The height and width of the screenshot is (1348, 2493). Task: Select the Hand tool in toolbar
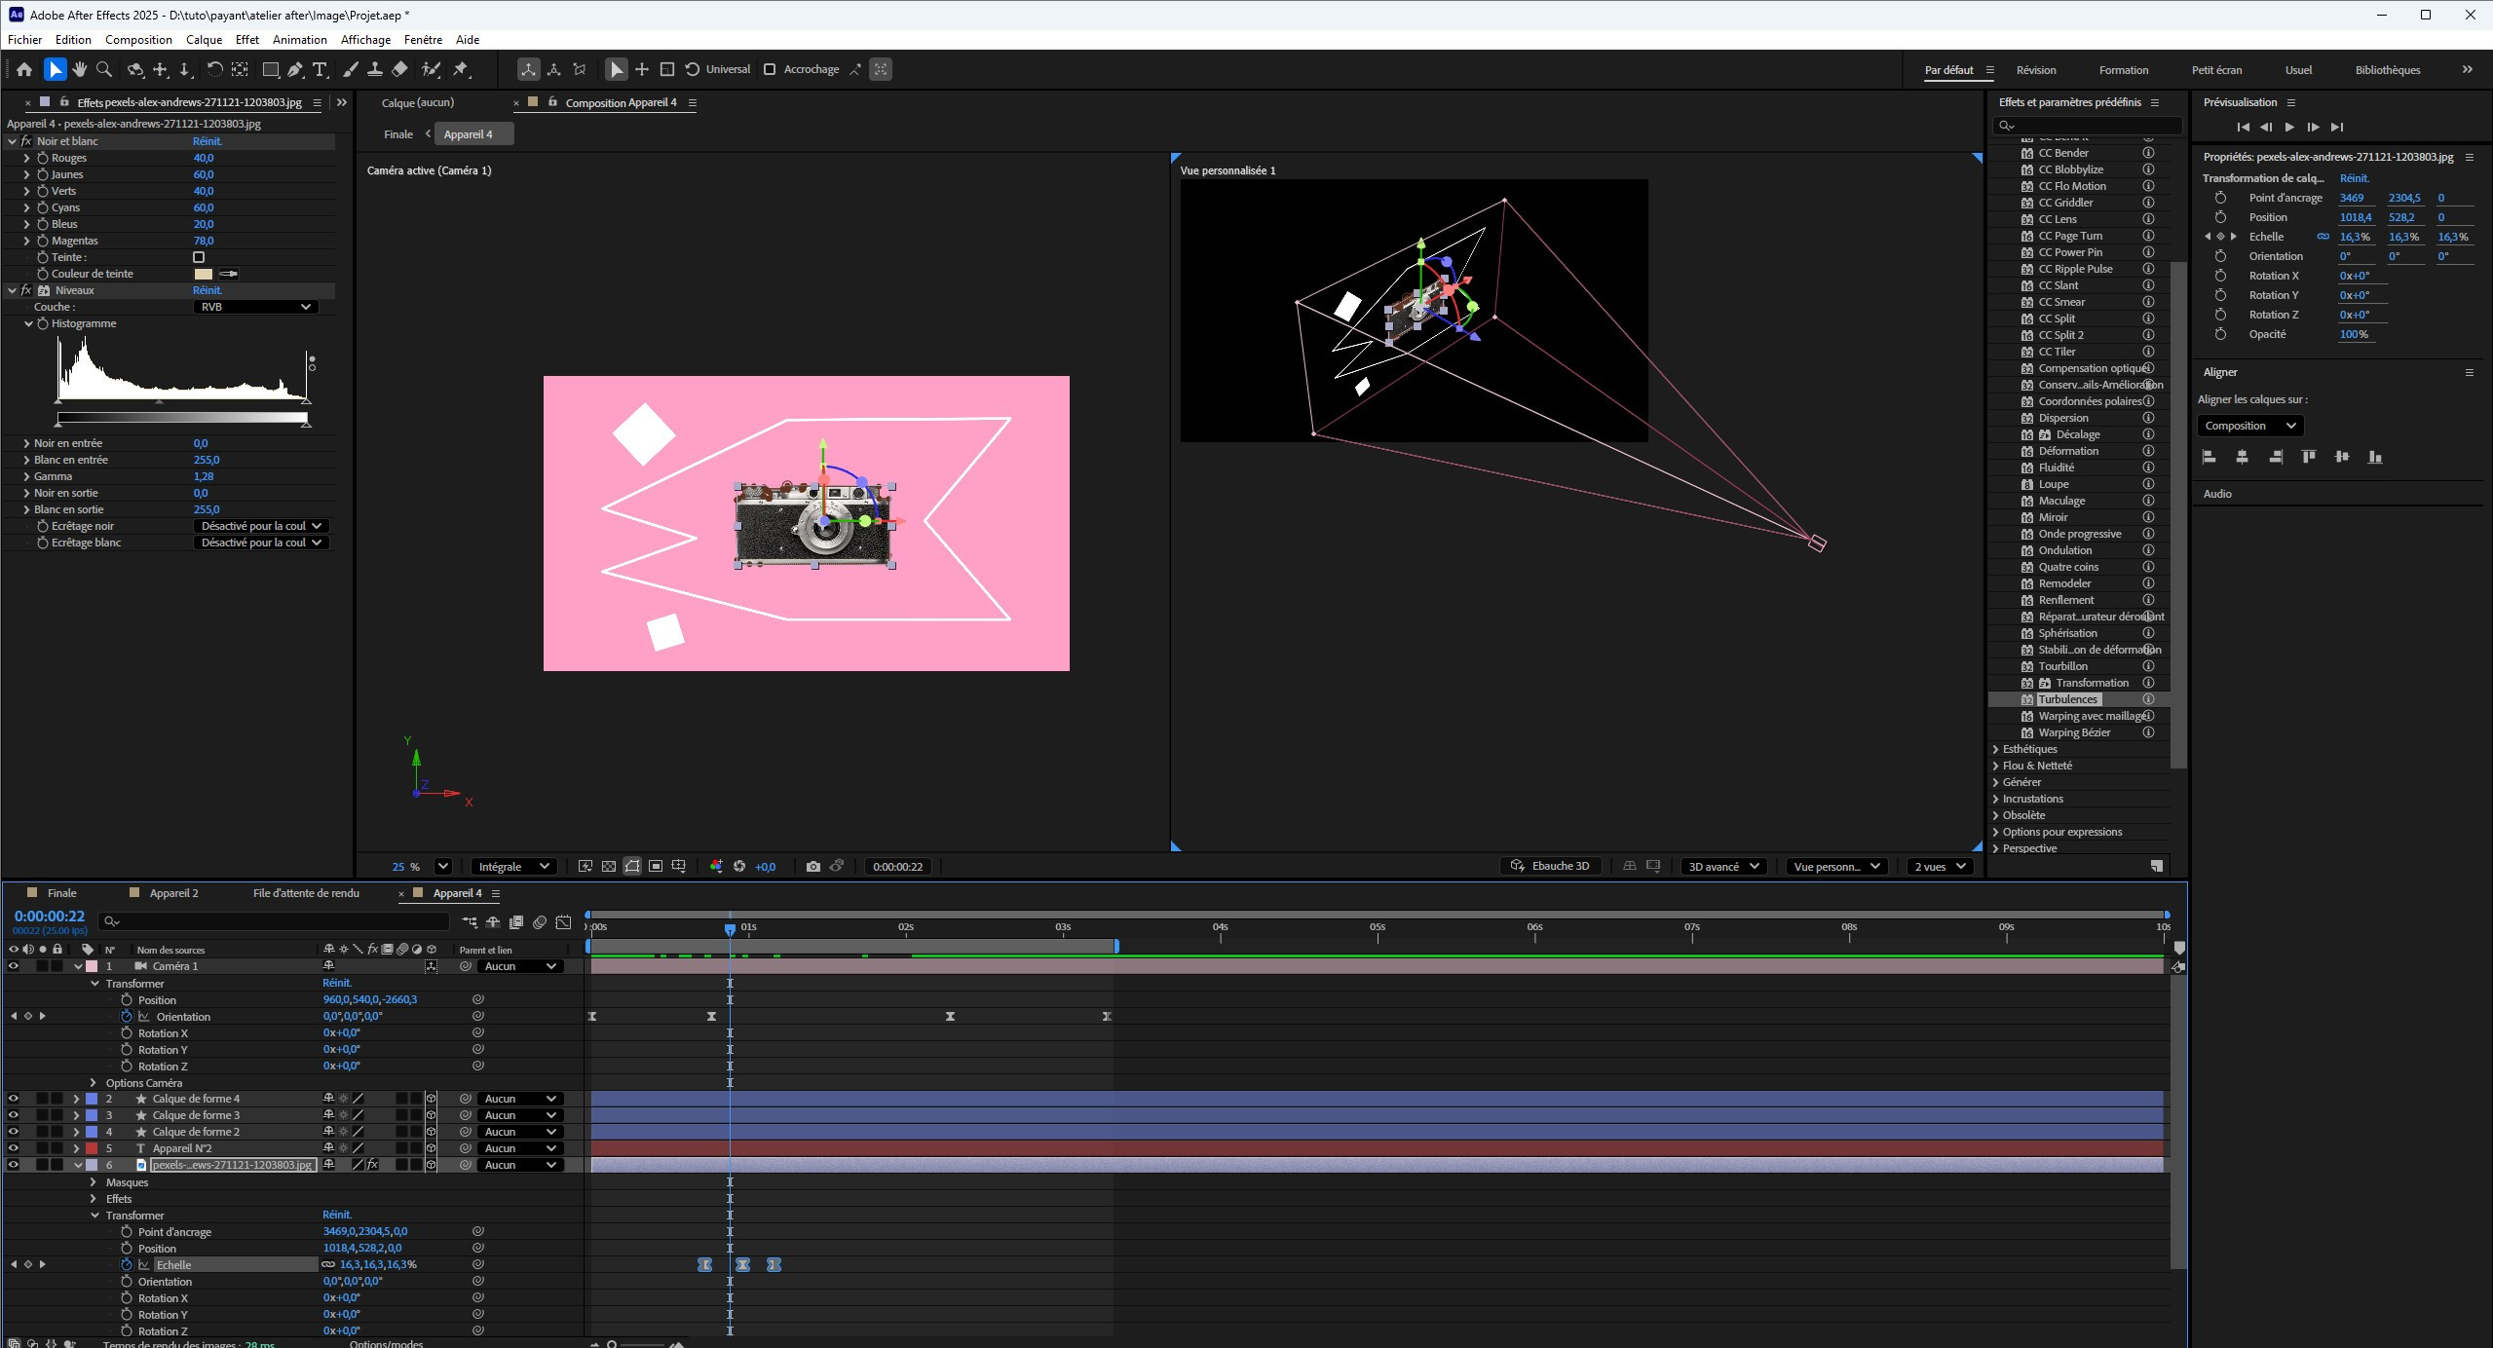(x=80, y=69)
